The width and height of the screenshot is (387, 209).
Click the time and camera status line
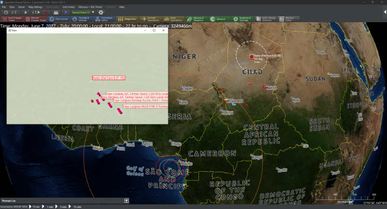coord(96,26)
